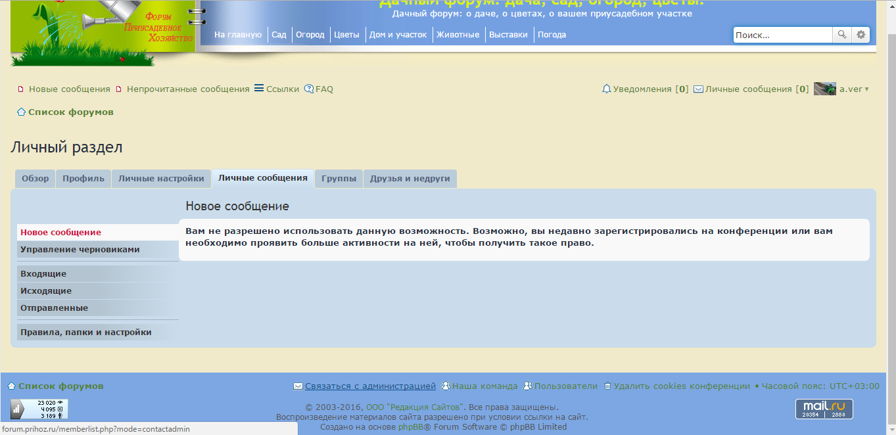The width and height of the screenshot is (896, 435).
Task: Switch to the Профиль tab
Action: (83, 178)
